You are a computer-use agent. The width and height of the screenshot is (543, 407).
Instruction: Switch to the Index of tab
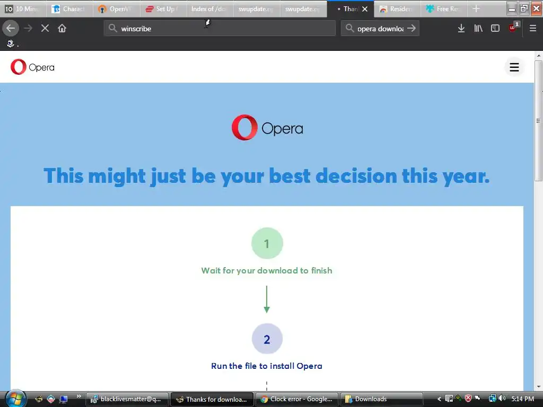point(209,8)
